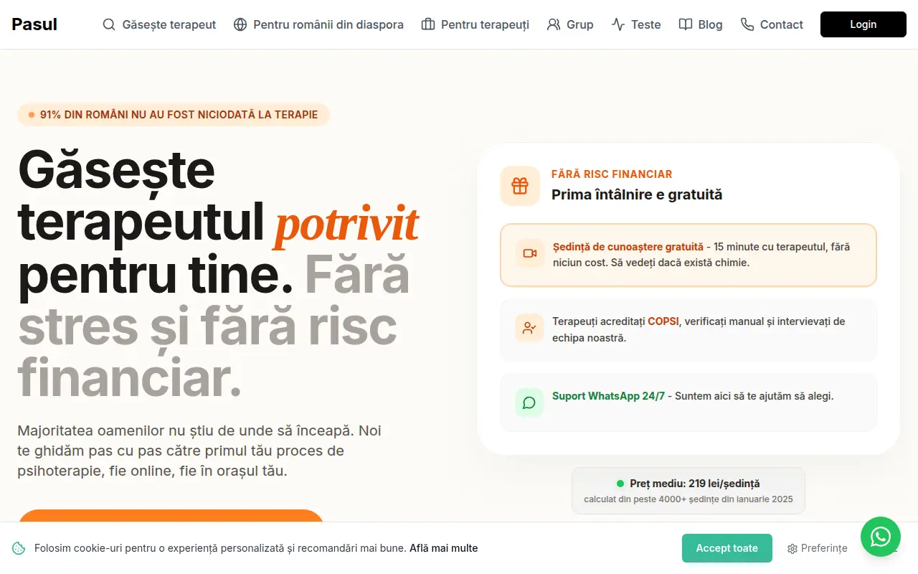Click FĂRĂ RISC FINANCIAR label
Image resolution: width=918 pixels, height=574 pixels.
click(612, 174)
